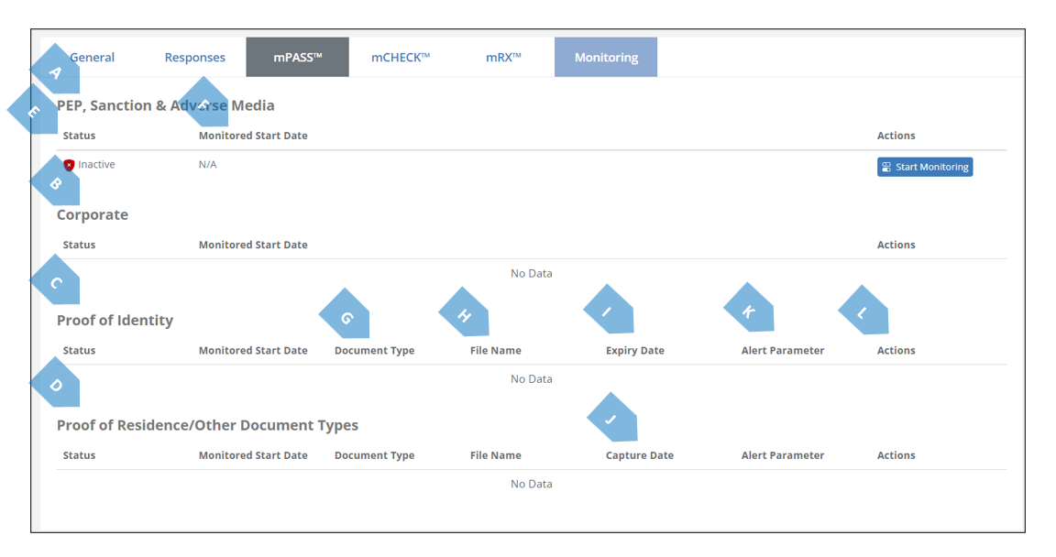Click callout marker H above File Name
The height and width of the screenshot is (557, 1056).
(x=464, y=315)
